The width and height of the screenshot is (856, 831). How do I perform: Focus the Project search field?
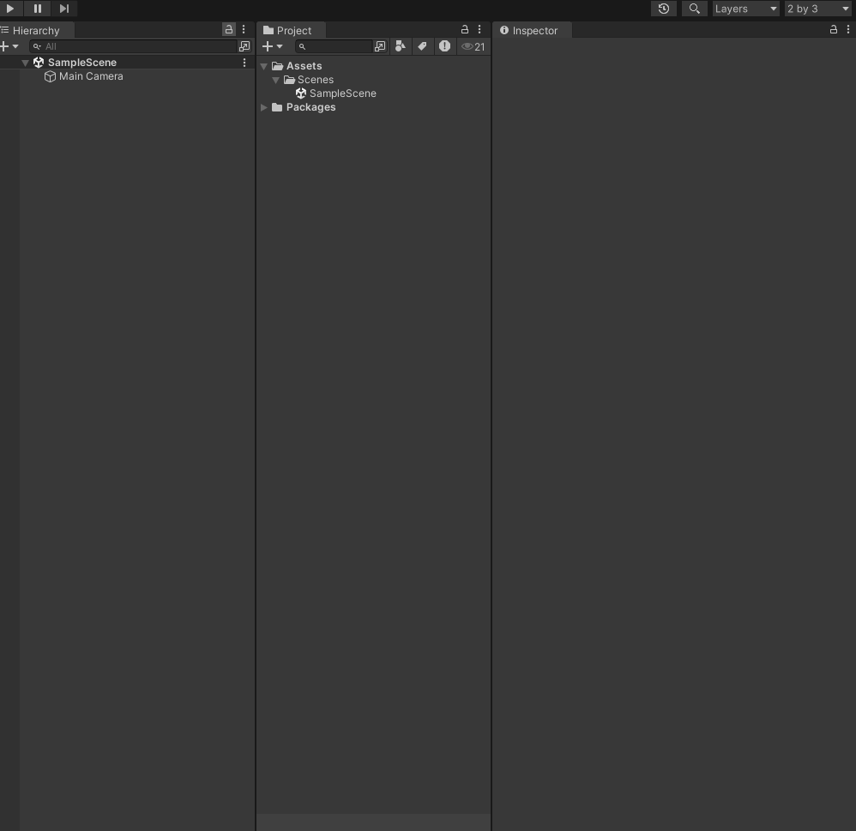334,46
